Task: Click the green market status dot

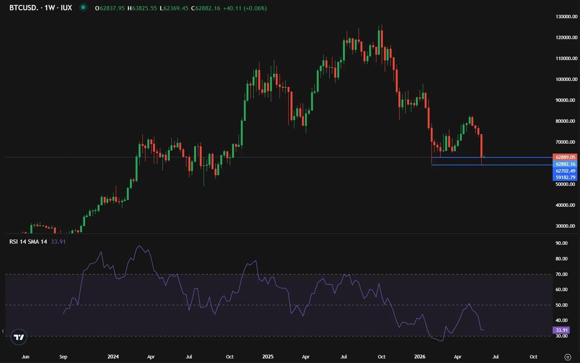Action: click(83, 7)
